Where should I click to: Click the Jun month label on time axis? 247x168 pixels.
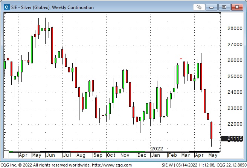click(x=50, y=155)
